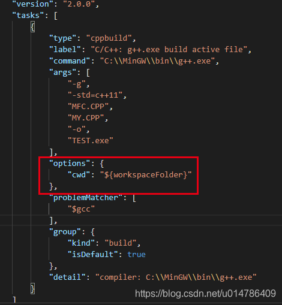Click the "$gcc" value
Viewport: 282px width, 305px height.
82,209
